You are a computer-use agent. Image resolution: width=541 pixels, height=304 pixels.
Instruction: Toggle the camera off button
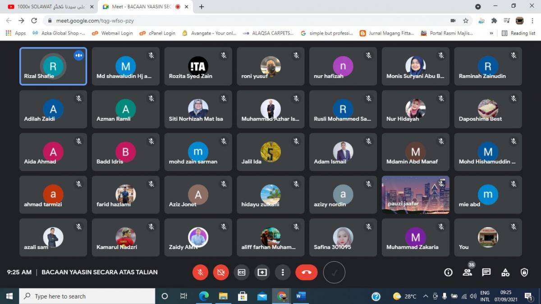(x=221, y=272)
